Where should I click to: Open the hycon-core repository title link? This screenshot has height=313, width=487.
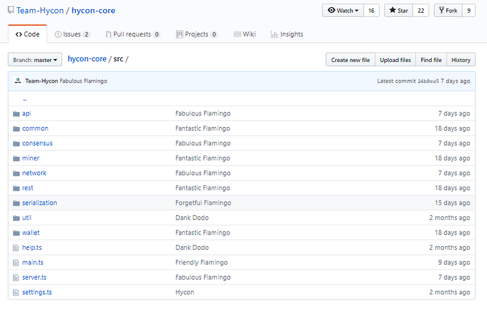[94, 10]
